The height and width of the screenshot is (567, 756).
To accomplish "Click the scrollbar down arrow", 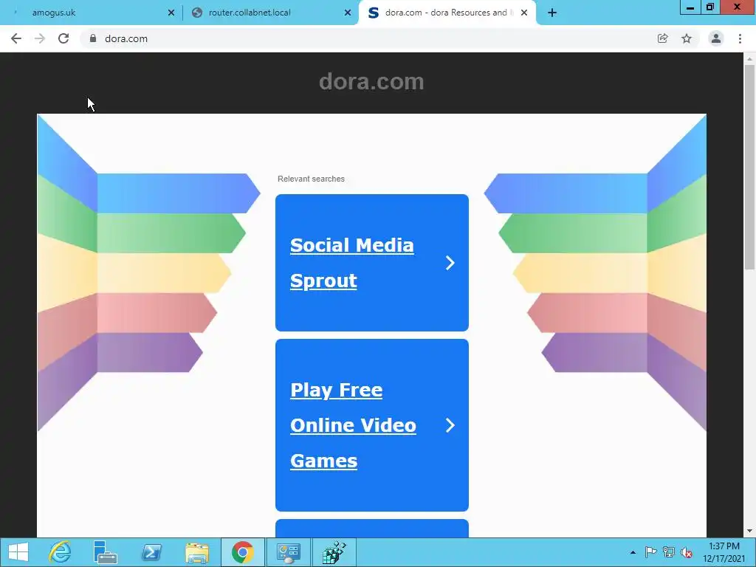I will pos(749,532).
